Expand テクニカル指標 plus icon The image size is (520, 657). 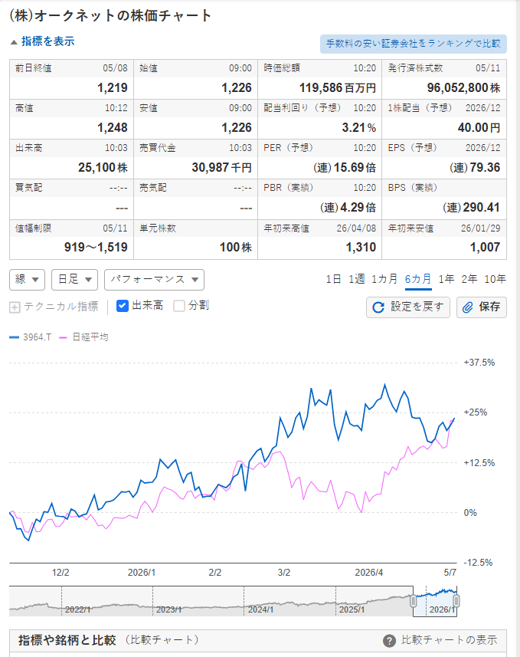[x=15, y=307]
